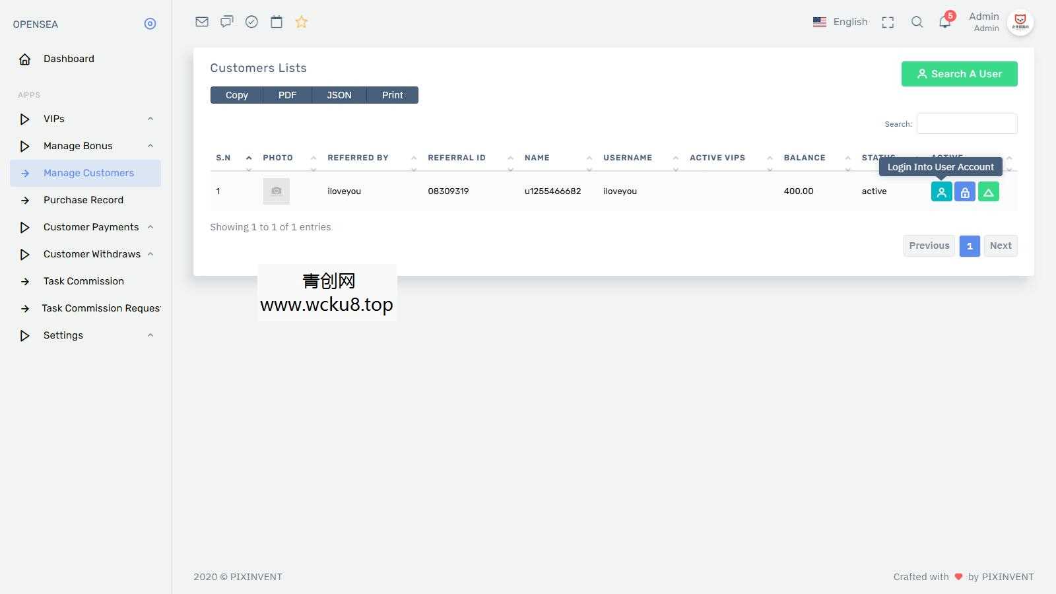Click the camera photo placeholder in the table
Image resolution: width=1056 pixels, height=594 pixels.
pos(276,191)
